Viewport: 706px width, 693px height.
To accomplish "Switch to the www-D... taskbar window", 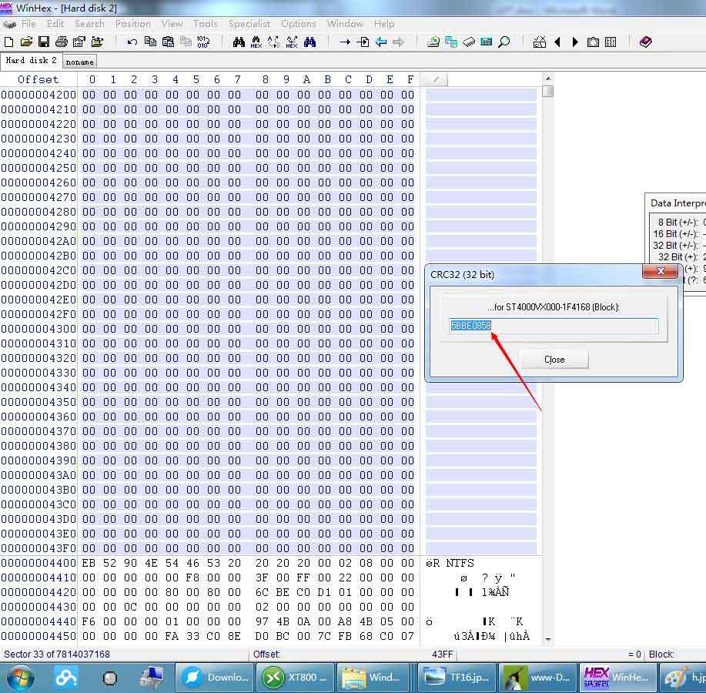I will (x=537, y=678).
